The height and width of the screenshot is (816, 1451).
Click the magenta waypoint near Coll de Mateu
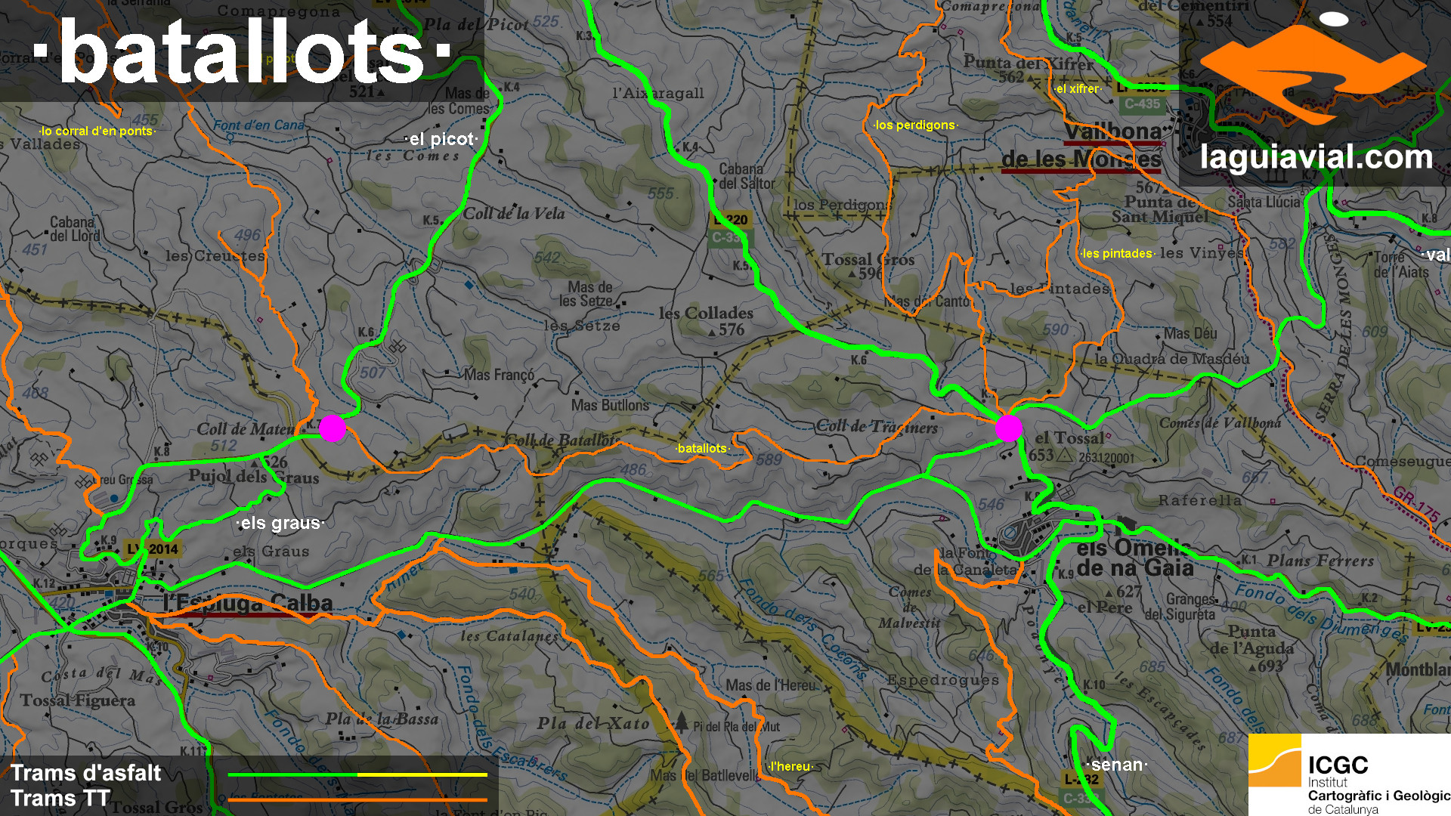[333, 428]
